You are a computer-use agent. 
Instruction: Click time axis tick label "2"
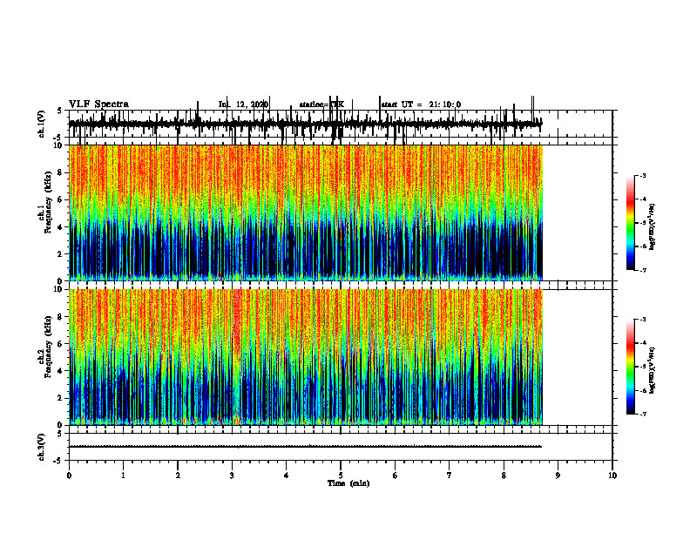[x=178, y=476]
